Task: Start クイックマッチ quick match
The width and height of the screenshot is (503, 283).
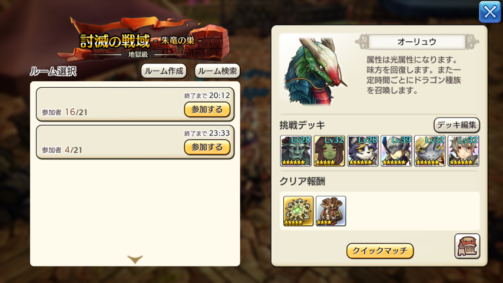Action: (380, 251)
